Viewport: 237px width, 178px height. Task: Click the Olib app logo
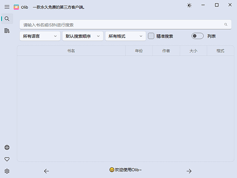pos(16,7)
